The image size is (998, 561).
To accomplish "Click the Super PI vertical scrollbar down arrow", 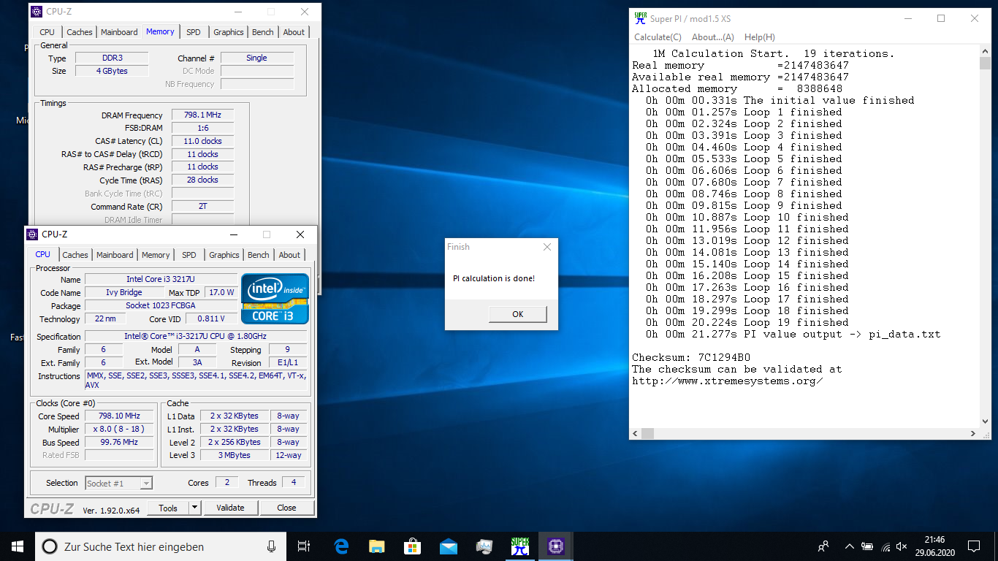I will [x=986, y=421].
